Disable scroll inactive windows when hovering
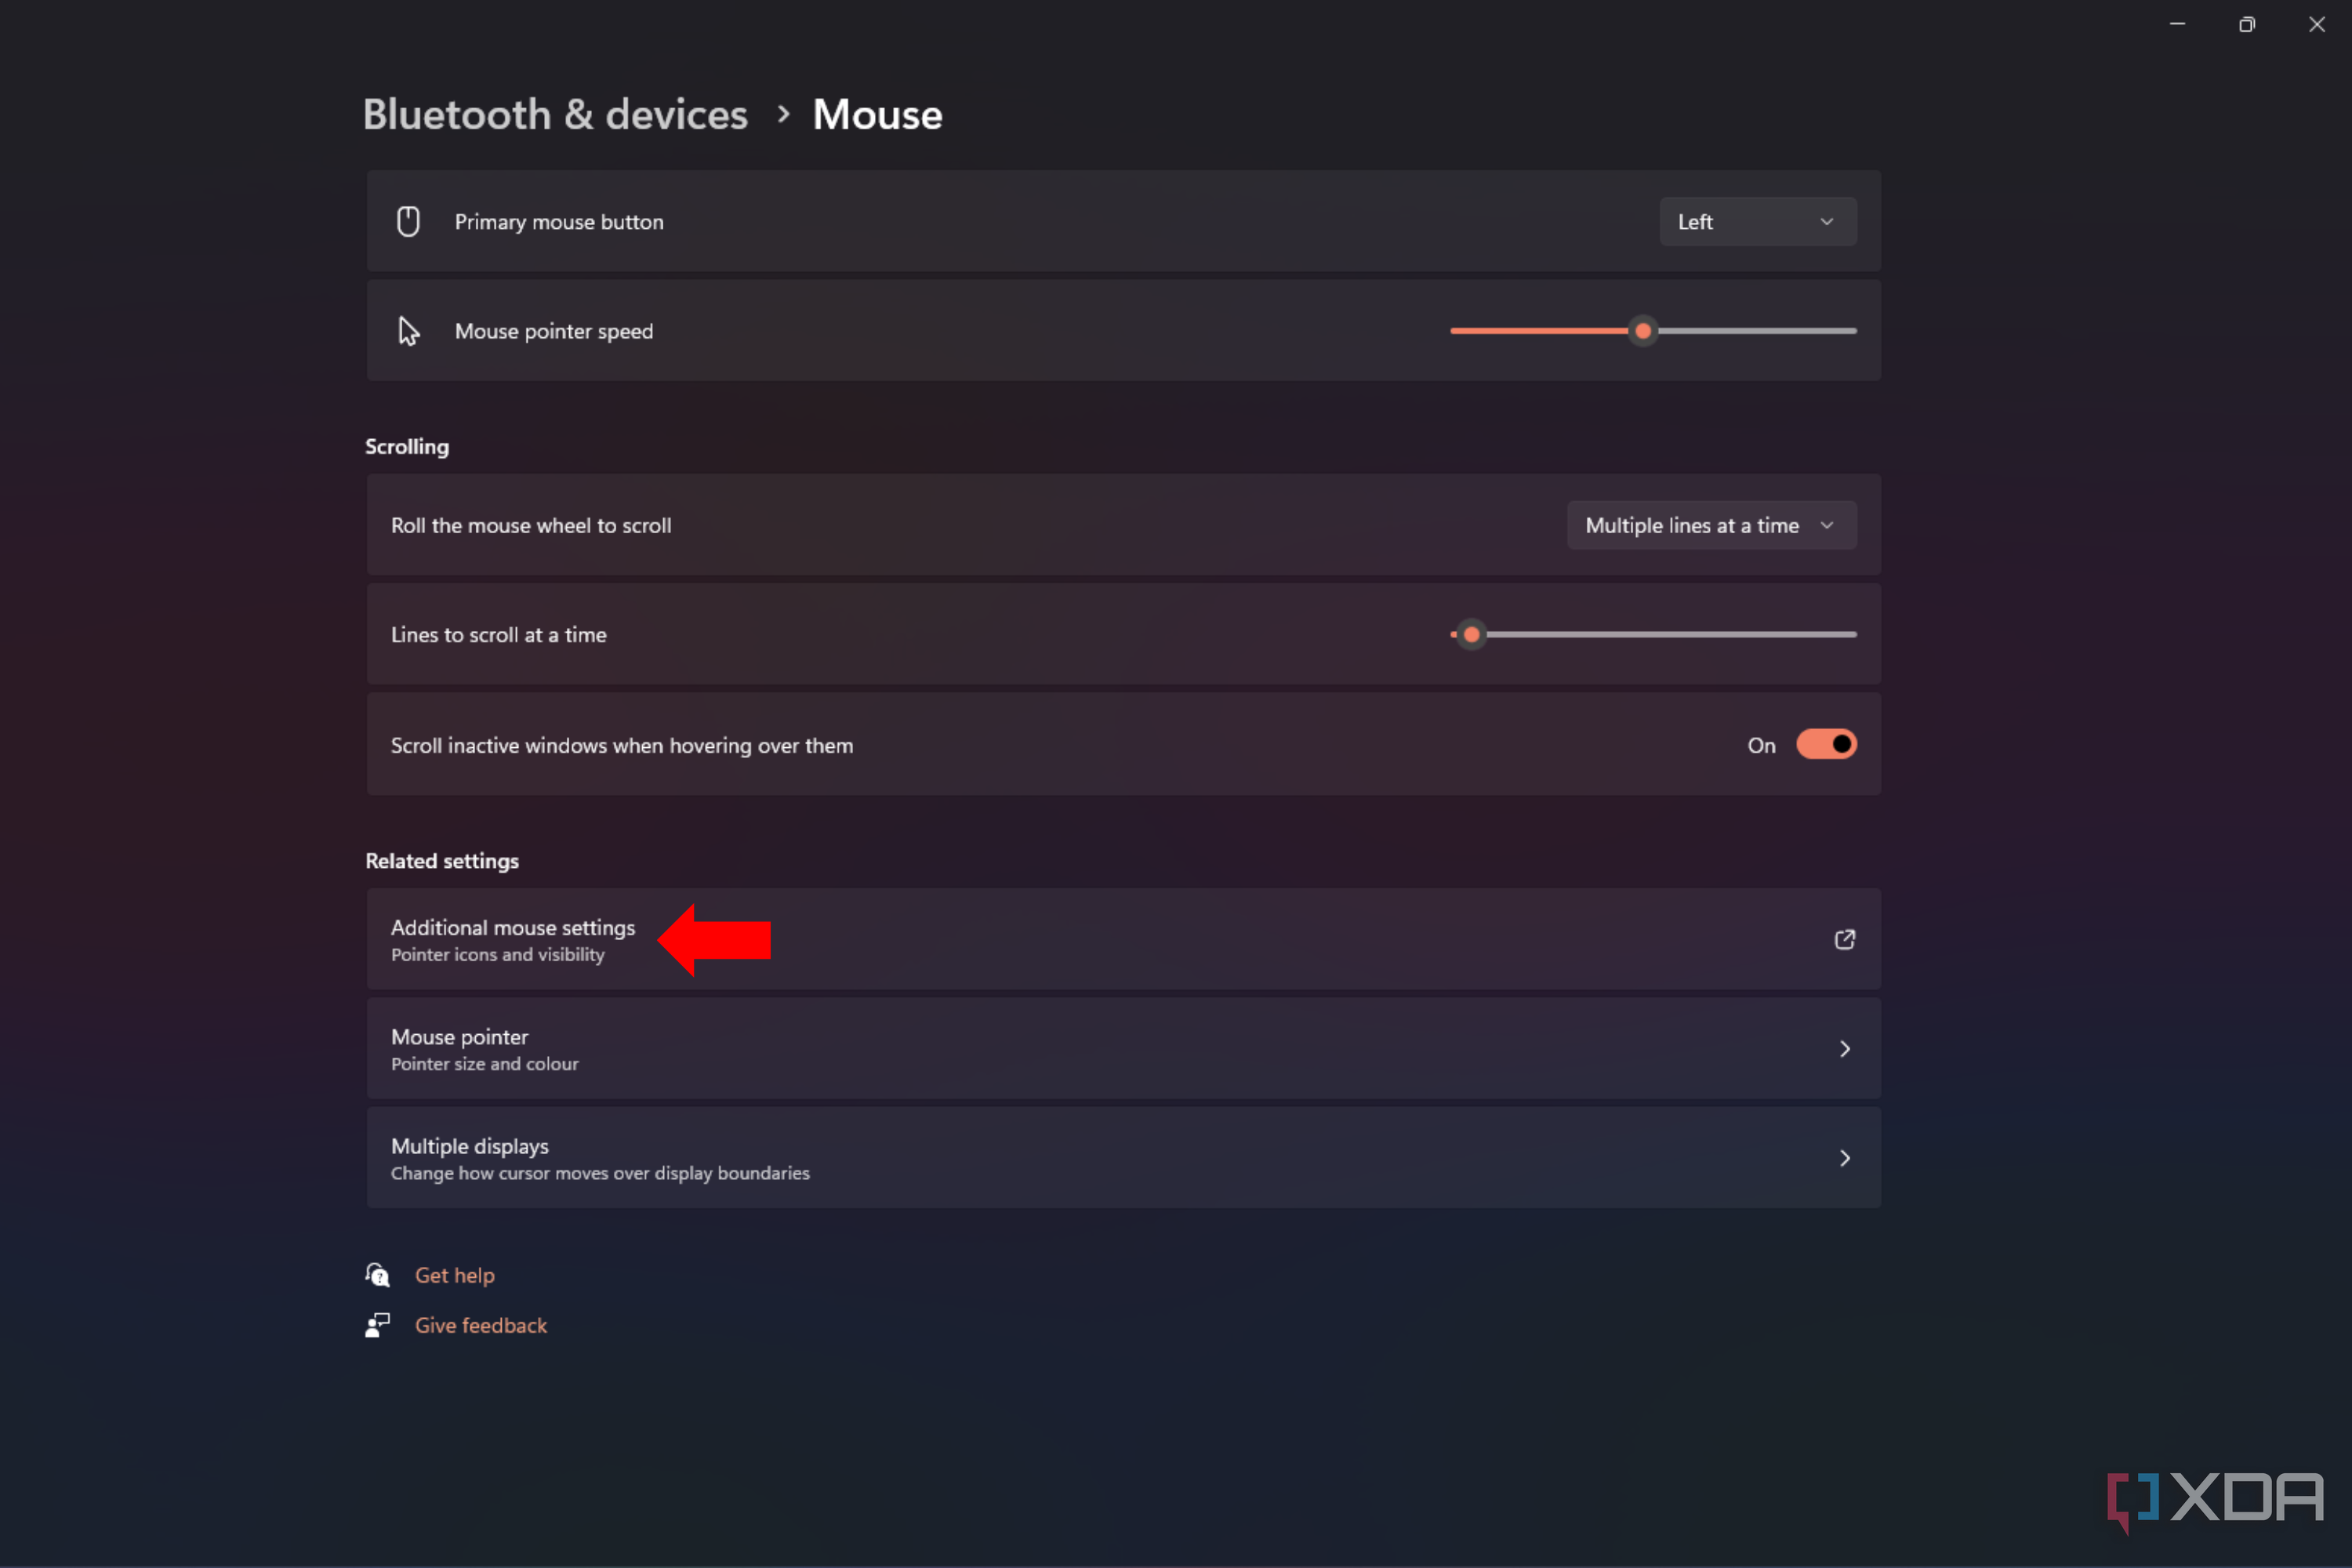The width and height of the screenshot is (2352, 1568). point(1826,744)
